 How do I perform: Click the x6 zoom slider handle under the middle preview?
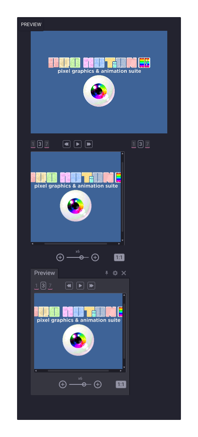(x=82, y=257)
